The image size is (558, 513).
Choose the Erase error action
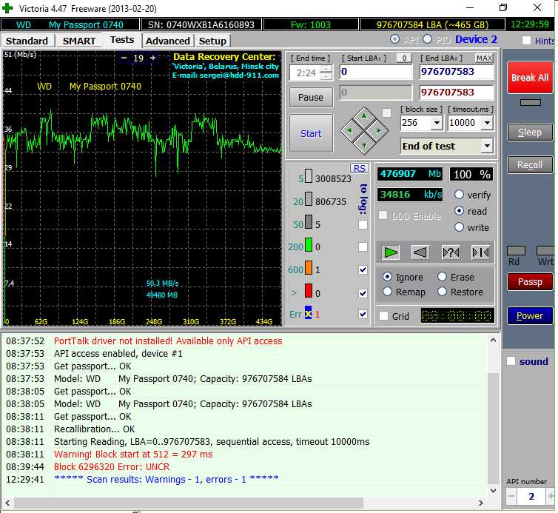pos(442,277)
